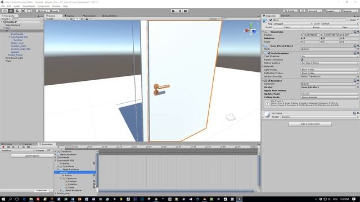Play the animation clip
Image resolution: width=360 pixels, height=202 pixels.
pyautogui.click(x=19, y=147)
